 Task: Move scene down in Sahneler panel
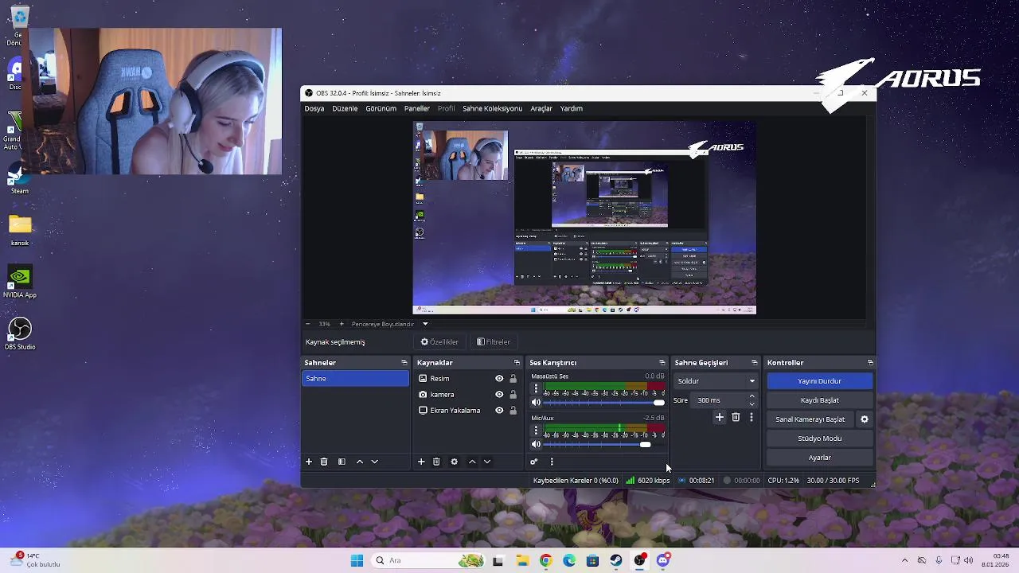pos(375,462)
